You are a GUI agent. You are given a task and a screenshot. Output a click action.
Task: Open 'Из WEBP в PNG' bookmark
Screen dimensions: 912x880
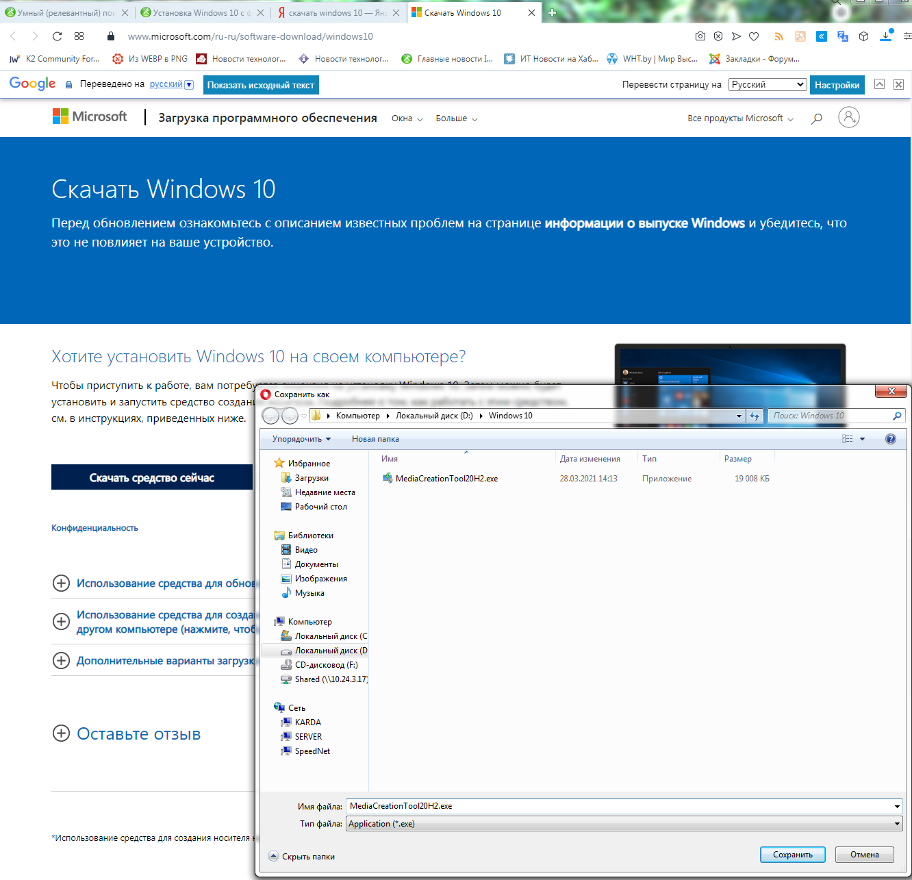click(x=150, y=59)
